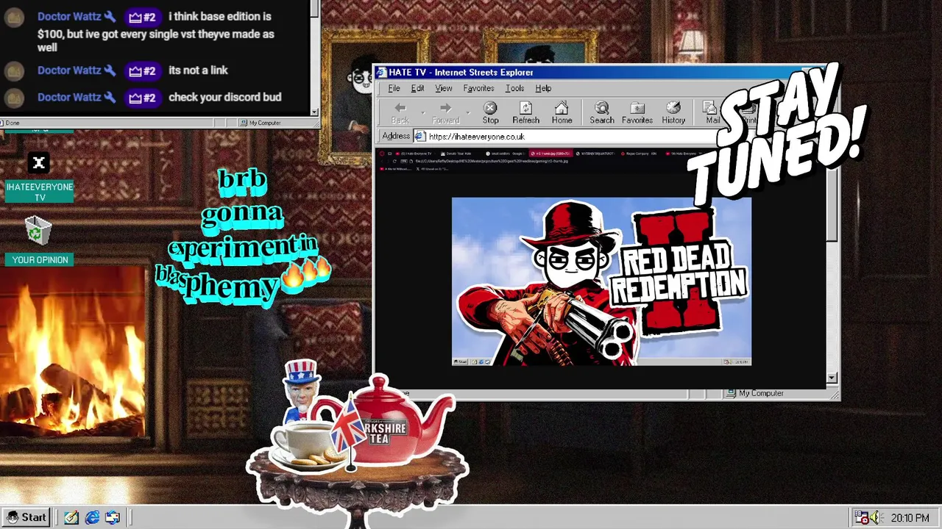Open the File menu
Image resolution: width=942 pixels, height=529 pixels.
pos(394,88)
